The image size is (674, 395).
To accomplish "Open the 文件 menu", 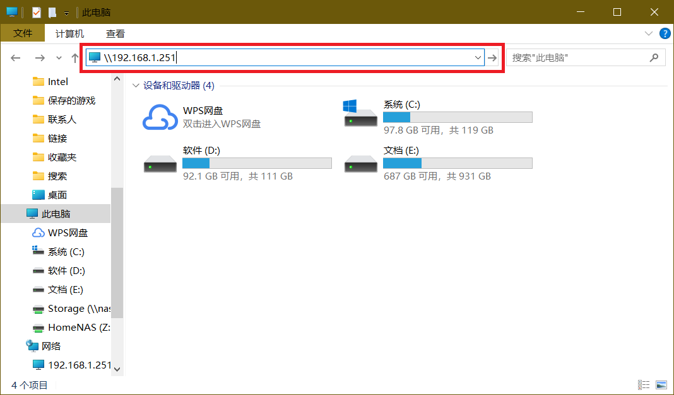I will (x=23, y=33).
